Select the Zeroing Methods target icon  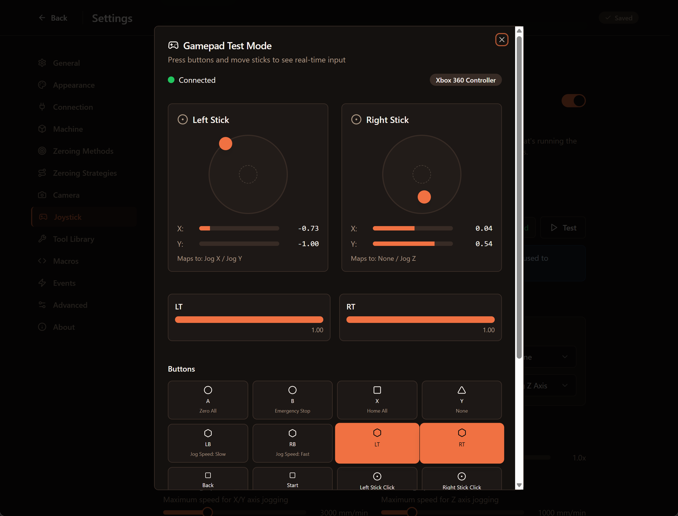point(42,151)
